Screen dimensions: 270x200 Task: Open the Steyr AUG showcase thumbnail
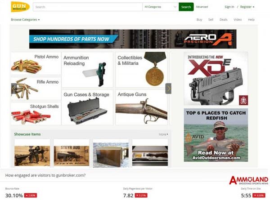[72, 156]
